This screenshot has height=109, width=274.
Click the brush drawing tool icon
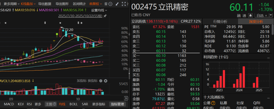tap(116, 4)
